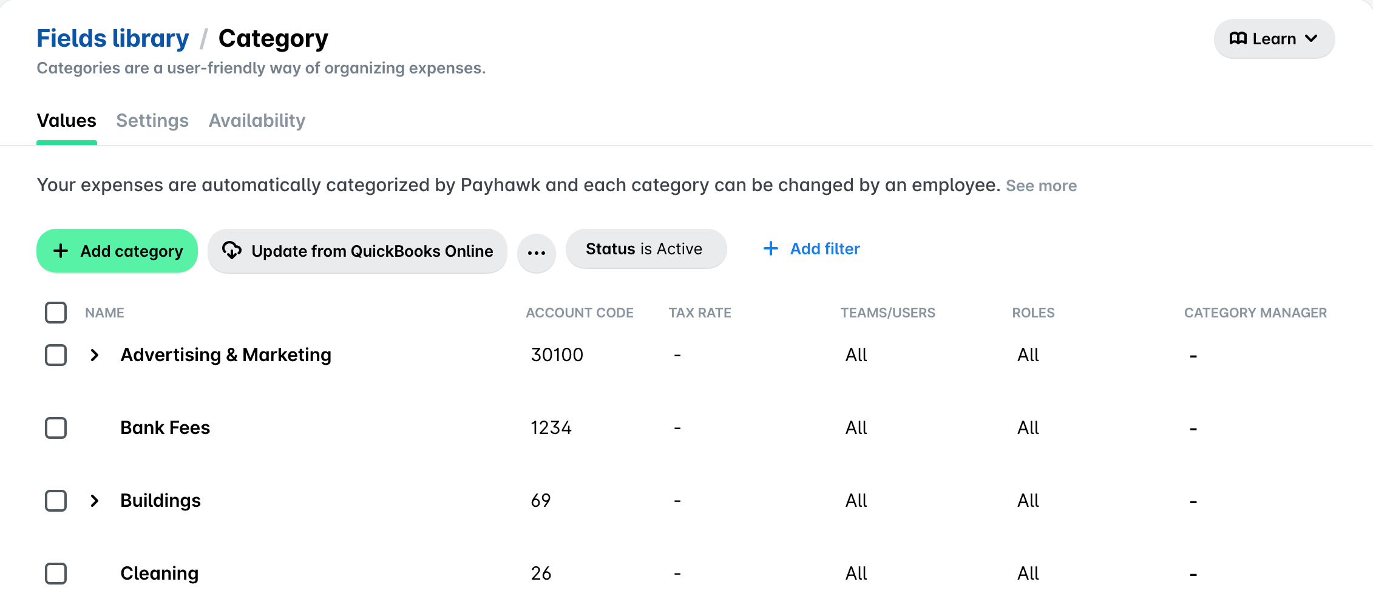Click plus icon beside Add filter
This screenshot has width=1373, height=610.
[x=771, y=248]
